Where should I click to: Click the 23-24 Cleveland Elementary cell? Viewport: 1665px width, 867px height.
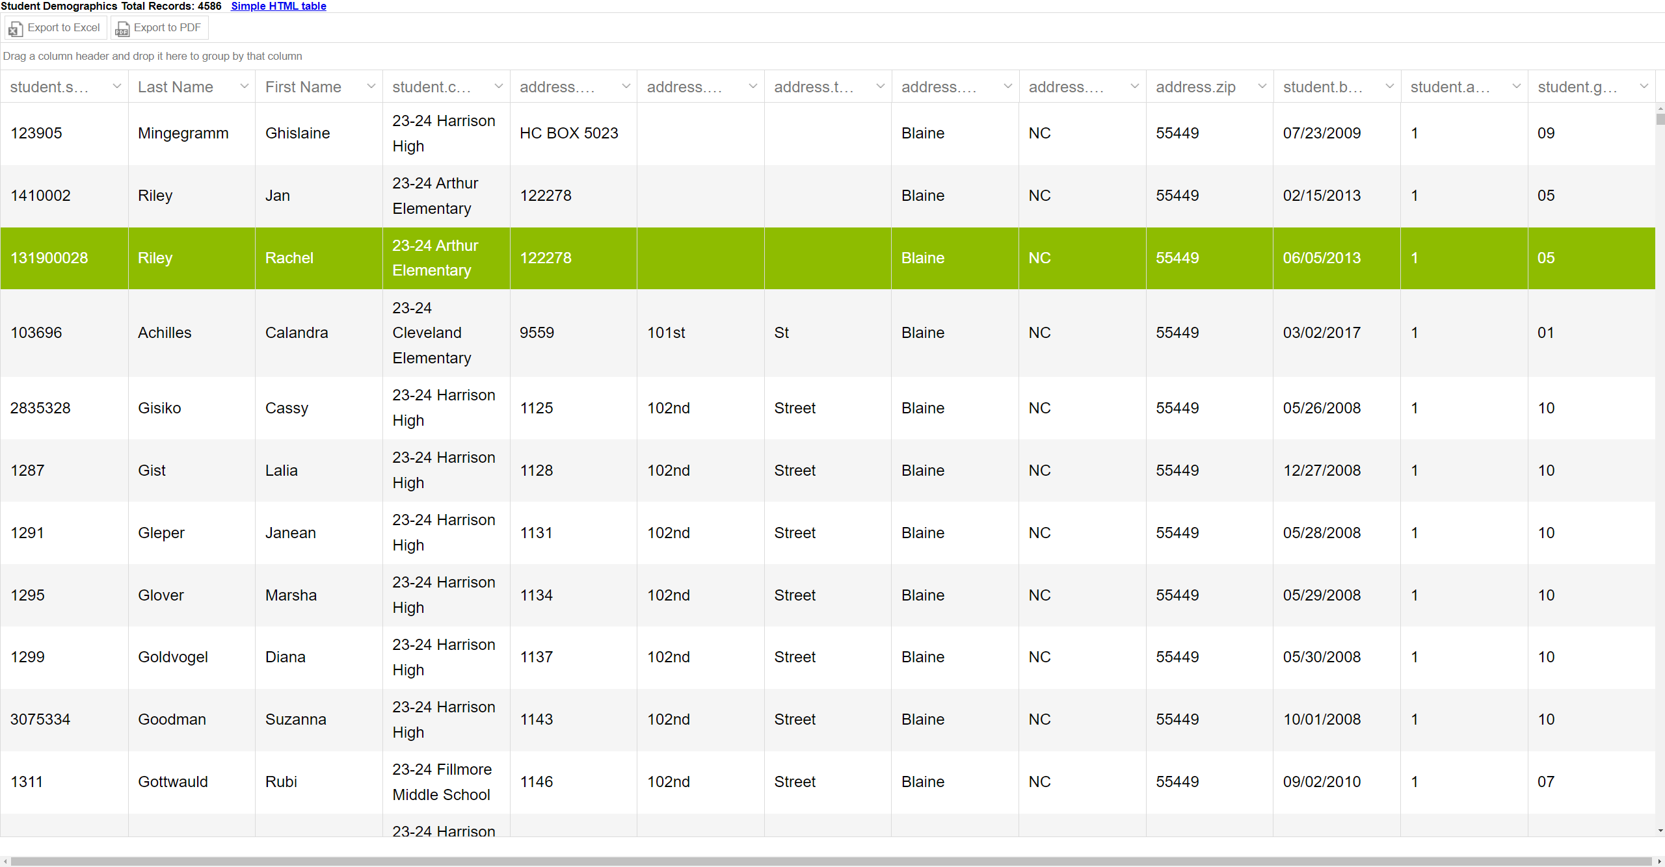446,333
